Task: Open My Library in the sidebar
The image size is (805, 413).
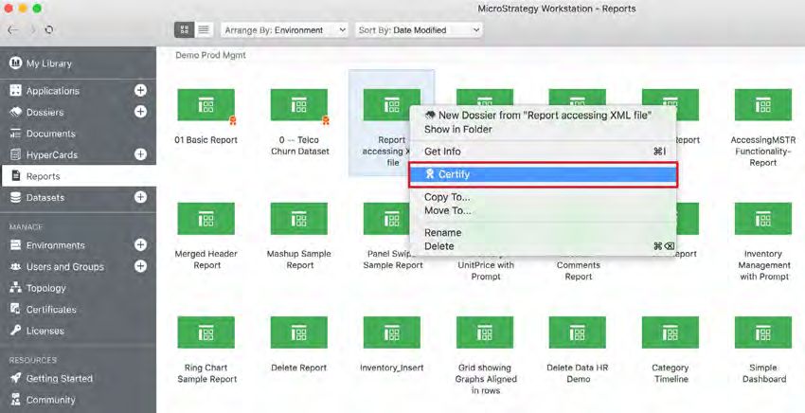Action: [x=78, y=63]
